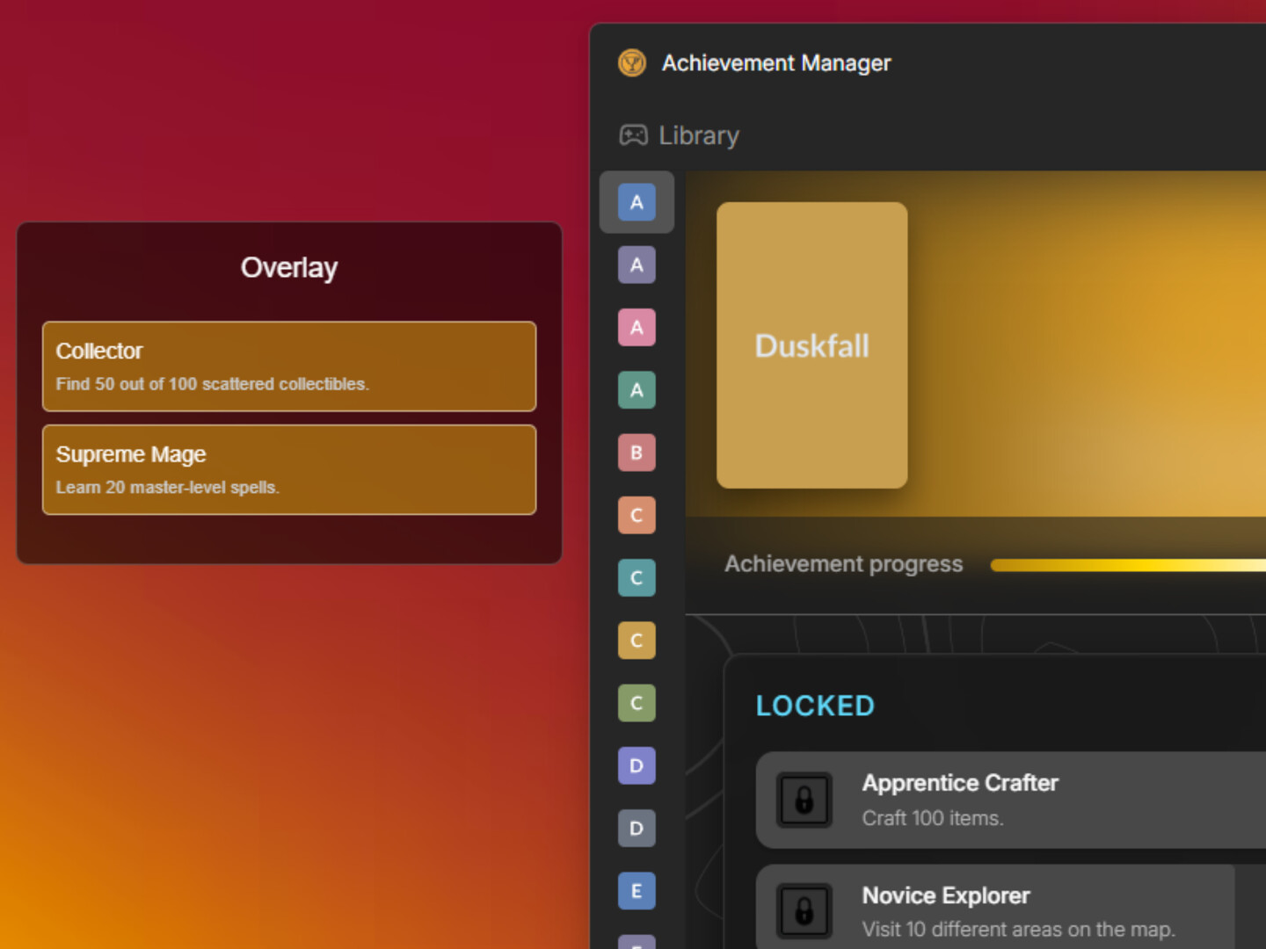Select the purple "D" game icon
Viewport: 1266px width, 949px height.
click(x=636, y=765)
